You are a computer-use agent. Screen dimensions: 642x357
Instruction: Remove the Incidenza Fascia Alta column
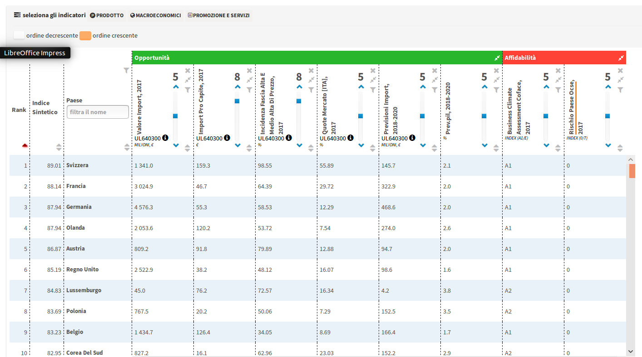(x=311, y=71)
